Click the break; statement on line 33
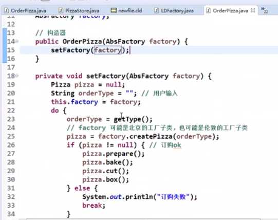 94,206
